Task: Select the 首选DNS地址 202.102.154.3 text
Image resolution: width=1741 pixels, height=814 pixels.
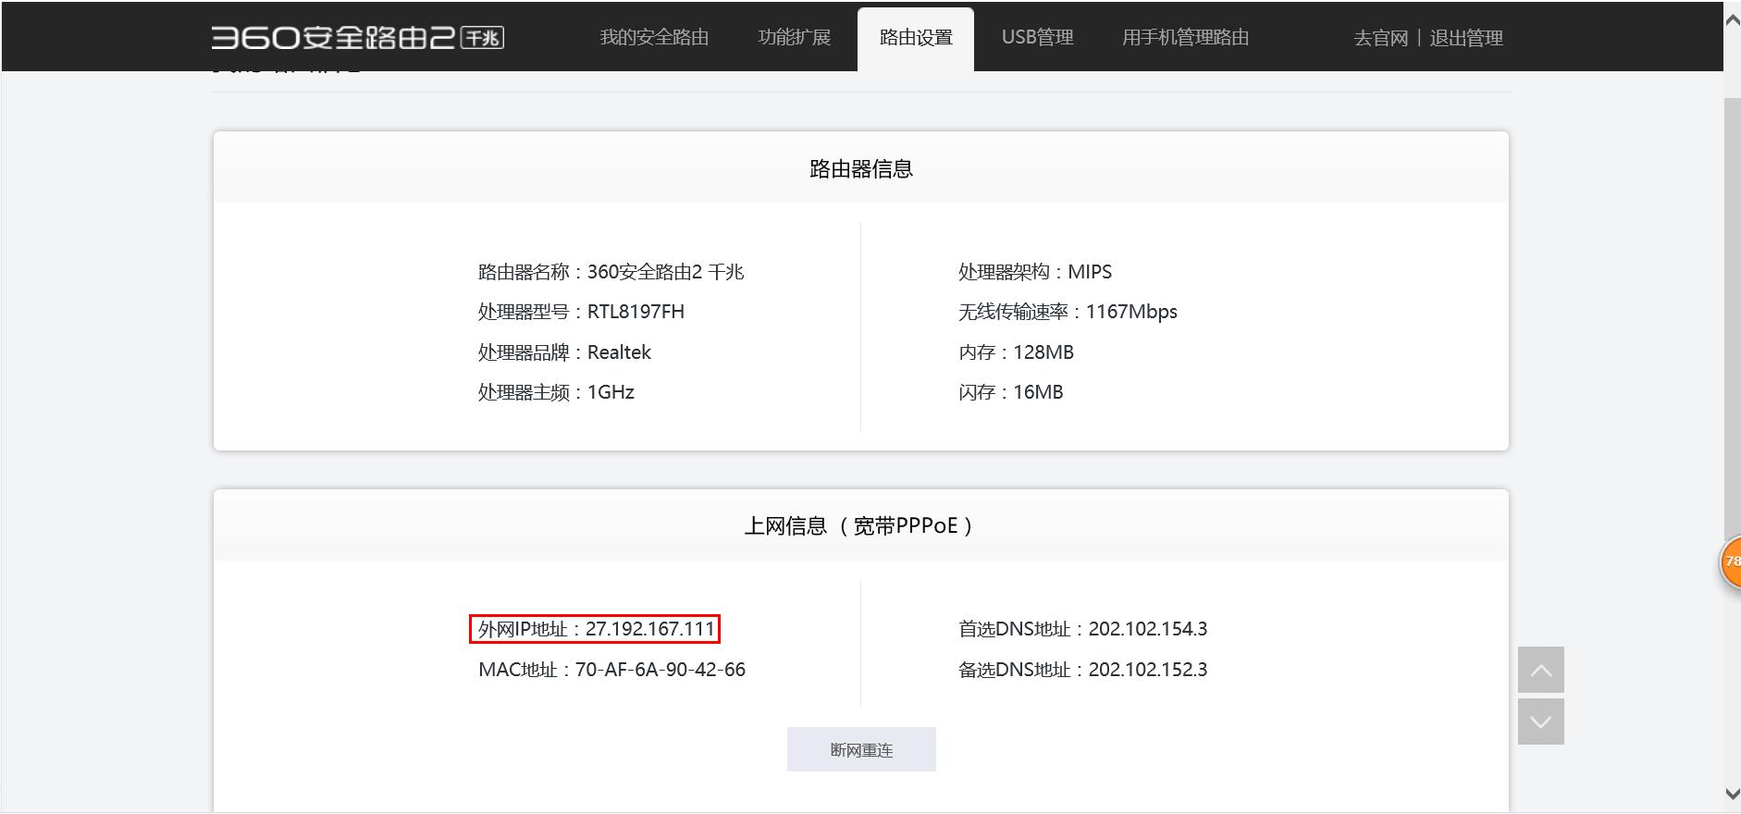Action: [x=1082, y=629]
